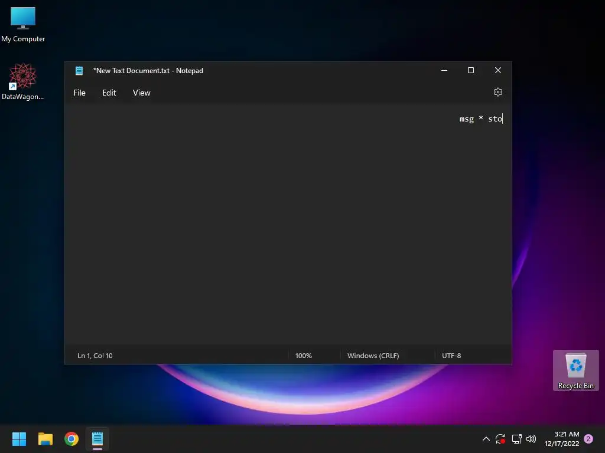605x453 pixels.
Task: Open the View menu in Notepad
Action: [142, 93]
